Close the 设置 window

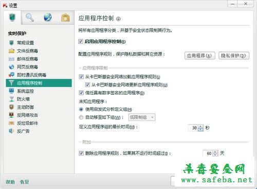(x=246, y=4)
